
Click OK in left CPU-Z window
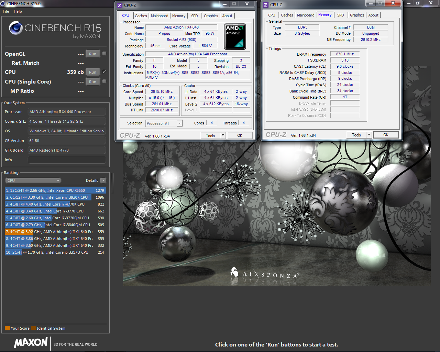240,135
